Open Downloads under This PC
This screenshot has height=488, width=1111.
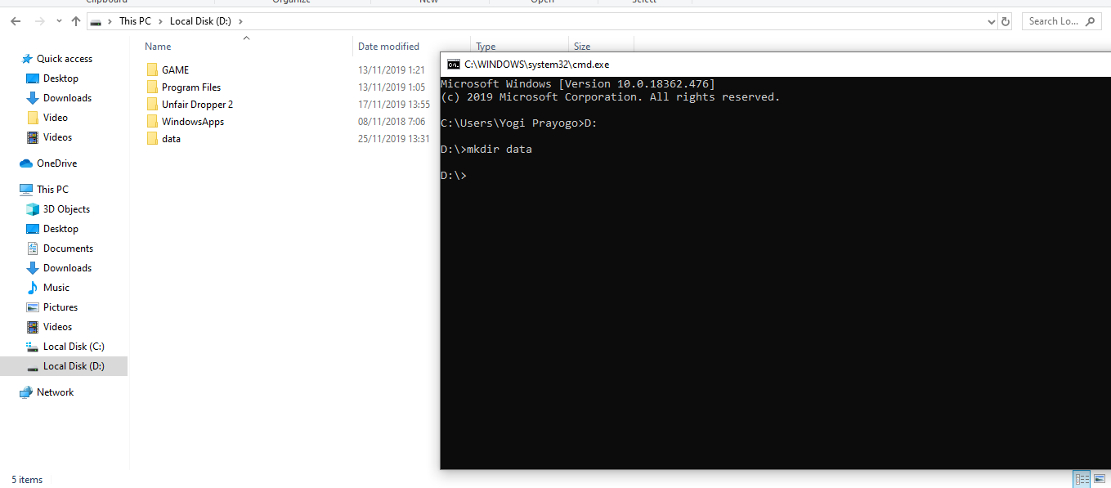[67, 268]
